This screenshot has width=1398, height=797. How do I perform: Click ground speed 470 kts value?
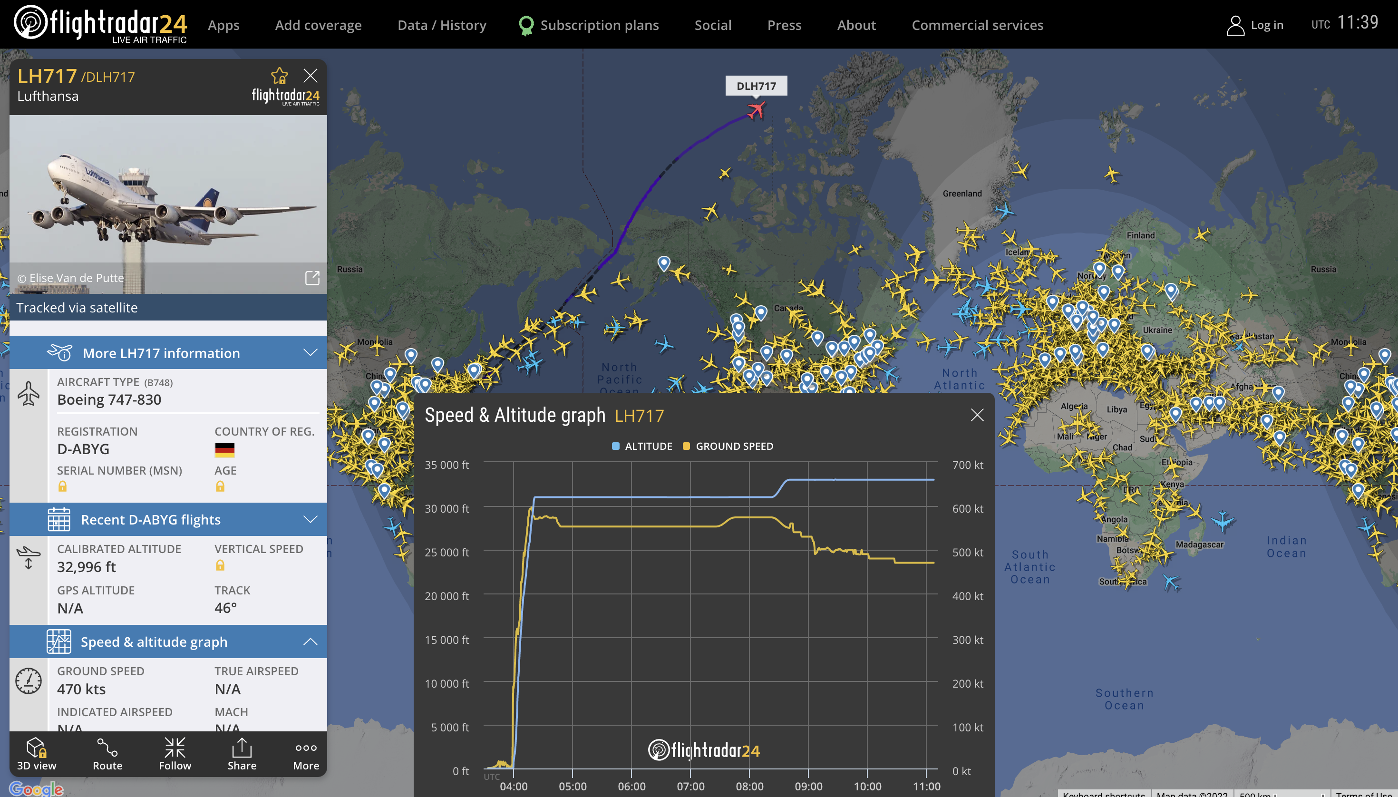pyautogui.click(x=82, y=689)
